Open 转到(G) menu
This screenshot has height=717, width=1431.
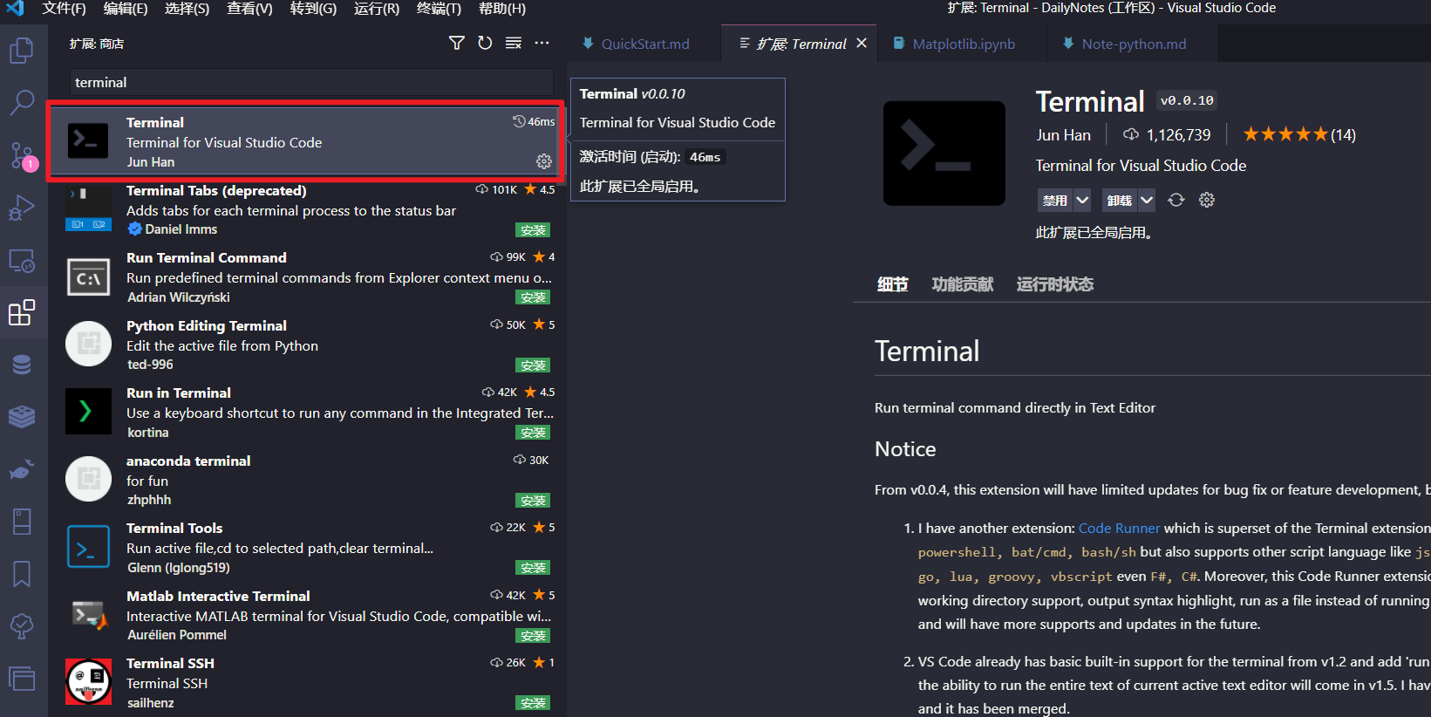(x=313, y=9)
